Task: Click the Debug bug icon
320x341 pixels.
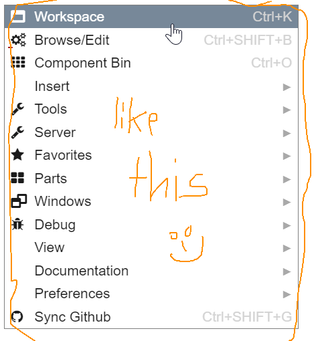Action: point(17,224)
